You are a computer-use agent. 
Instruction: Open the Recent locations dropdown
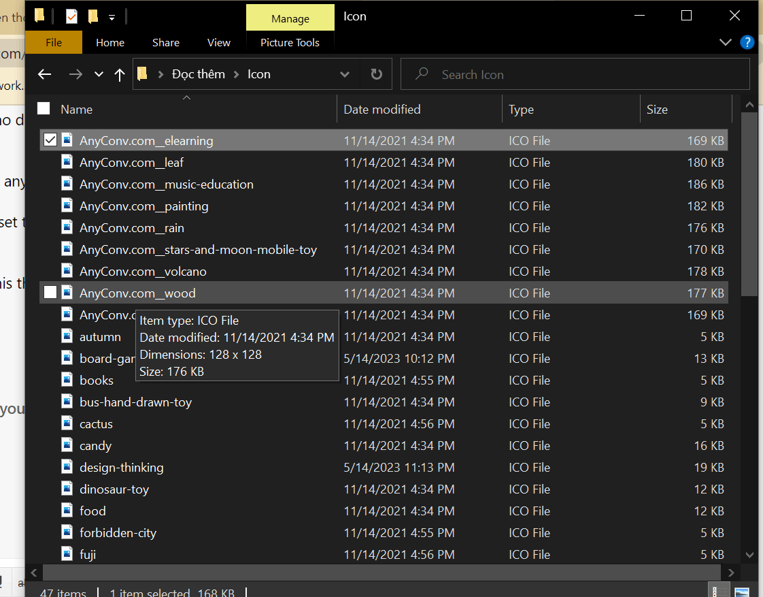tap(99, 74)
